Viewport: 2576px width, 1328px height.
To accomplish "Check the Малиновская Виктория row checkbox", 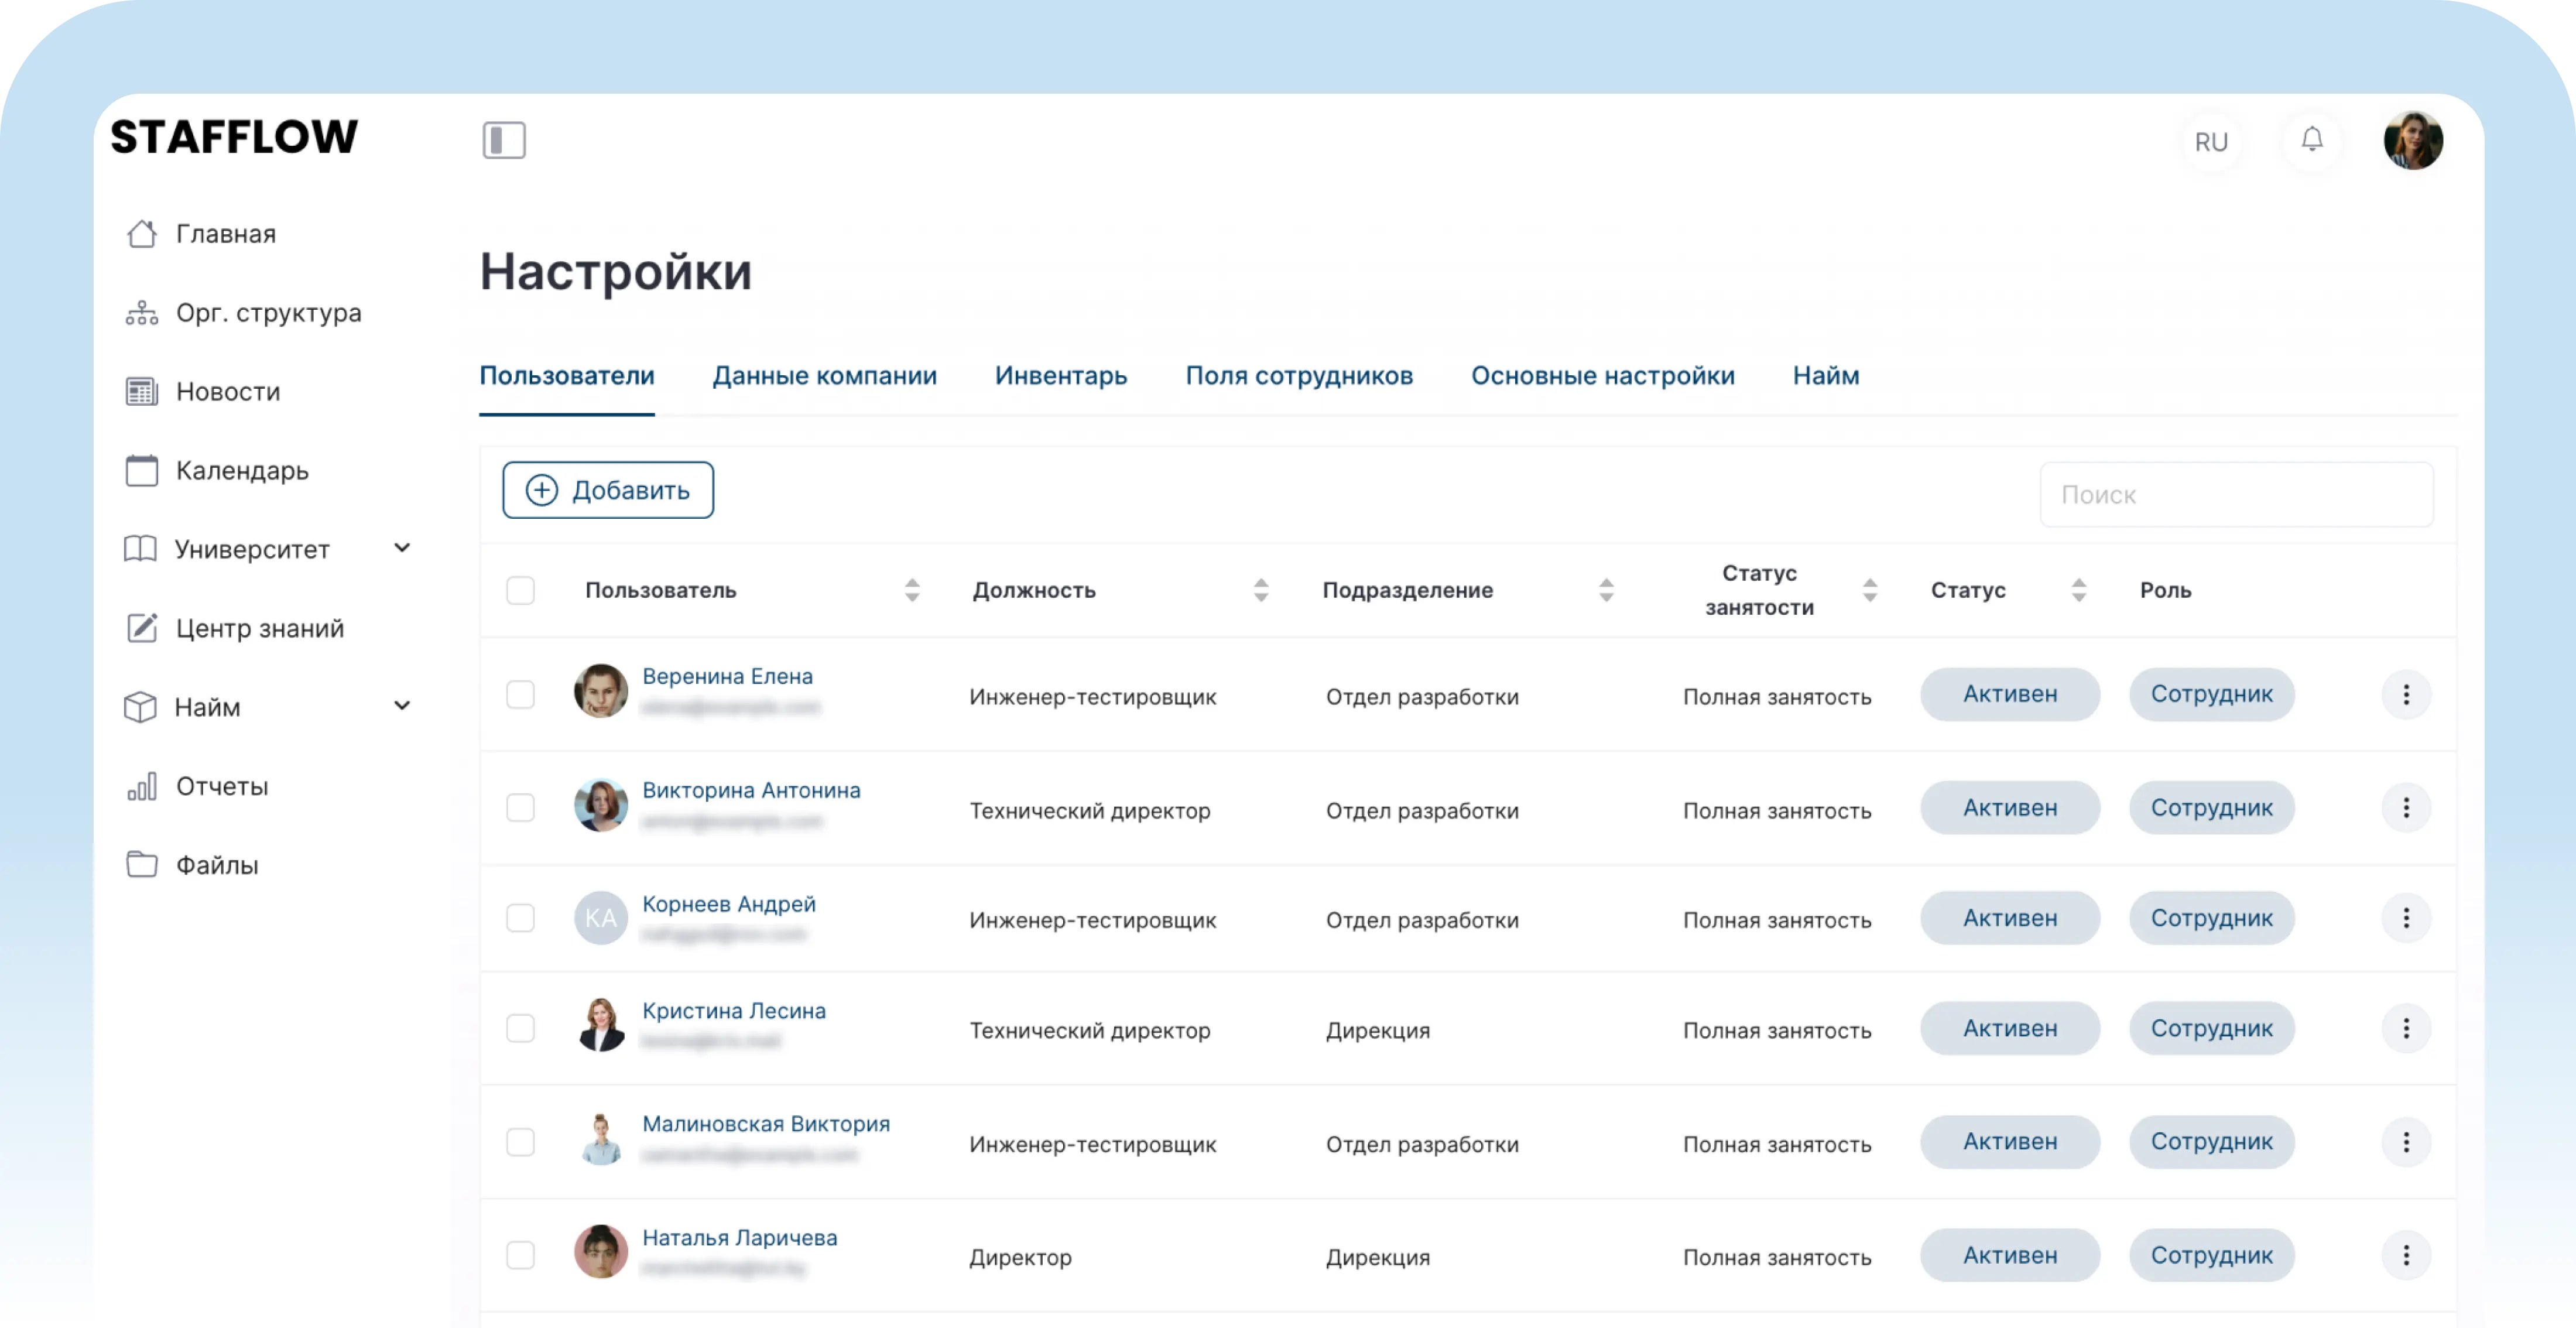I will pos(520,1142).
